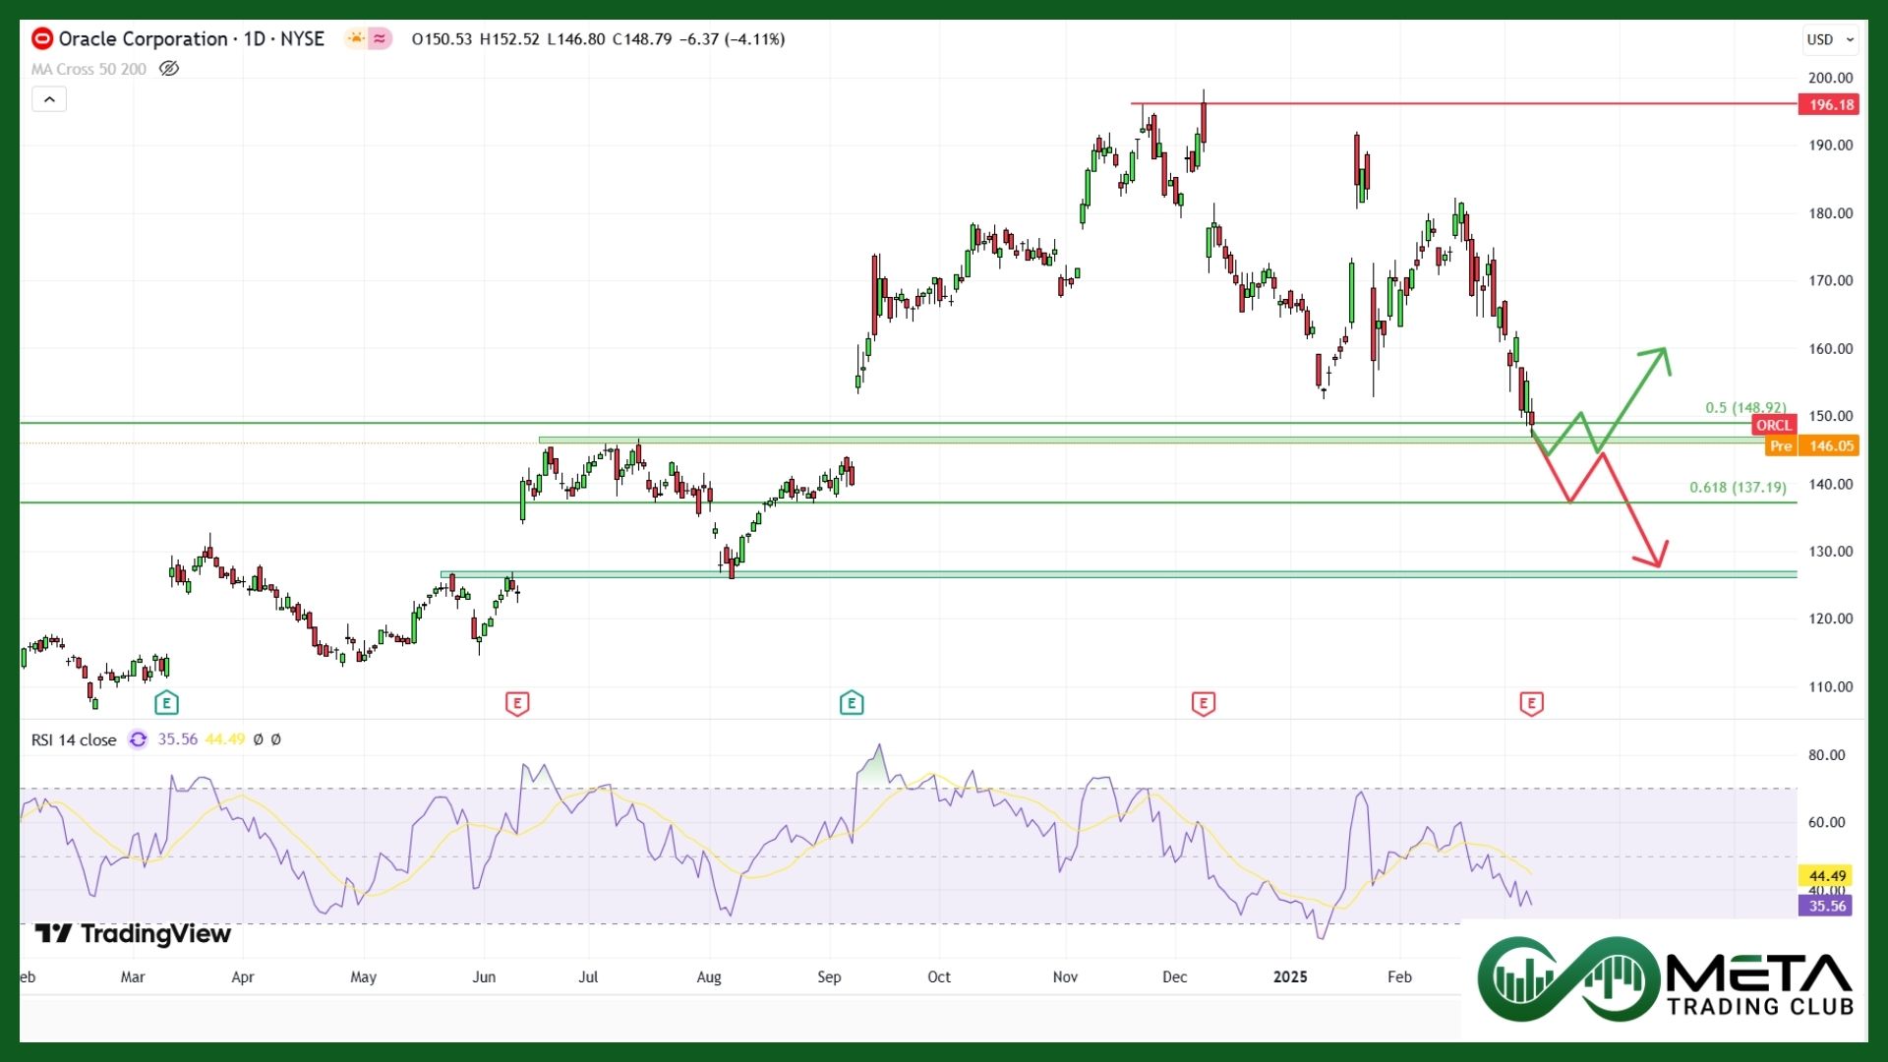Click the orange Pre 146.05 price label
This screenshot has height=1062, width=1888.
click(1811, 445)
